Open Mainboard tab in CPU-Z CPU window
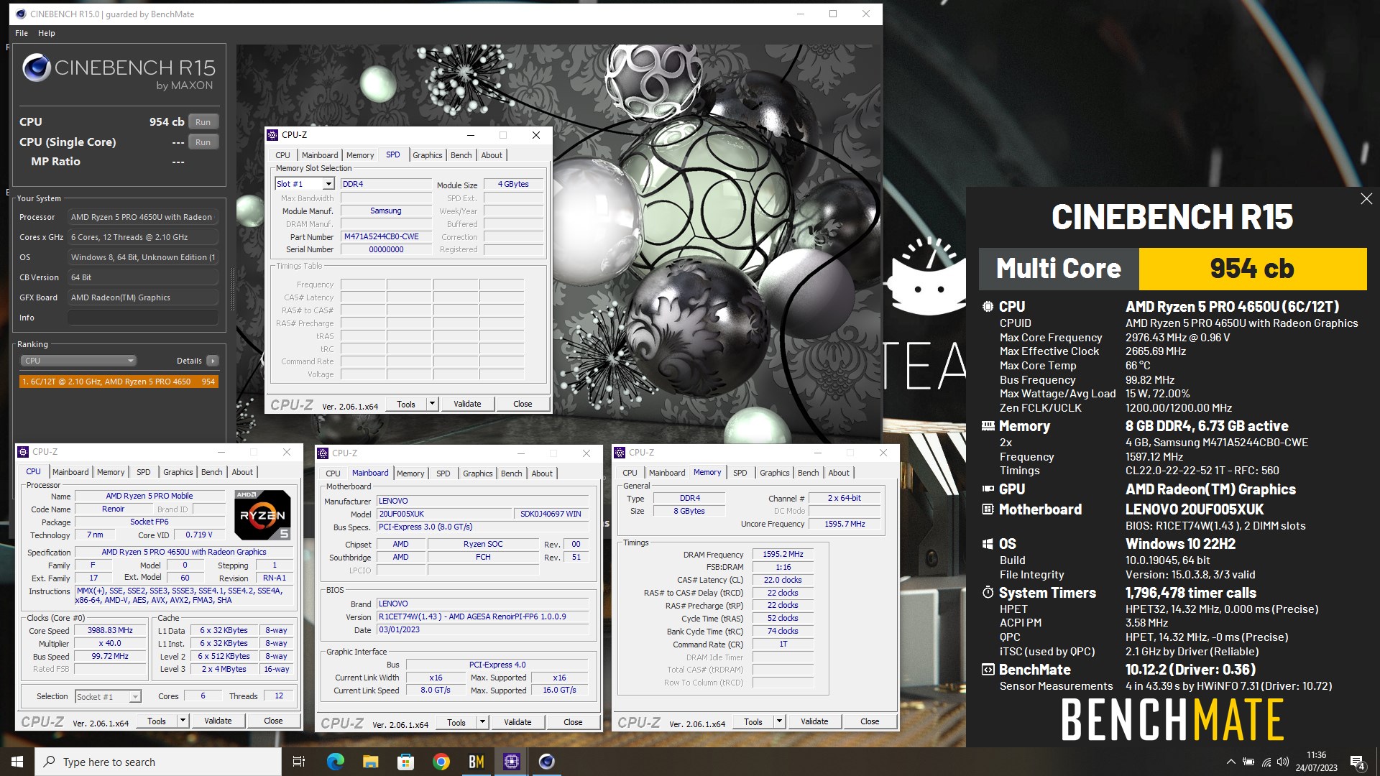This screenshot has height=776, width=1380. (70, 472)
